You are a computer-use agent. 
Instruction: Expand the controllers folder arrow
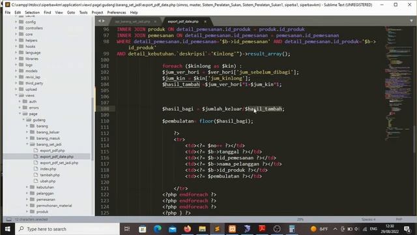pyautogui.click(x=16, y=28)
